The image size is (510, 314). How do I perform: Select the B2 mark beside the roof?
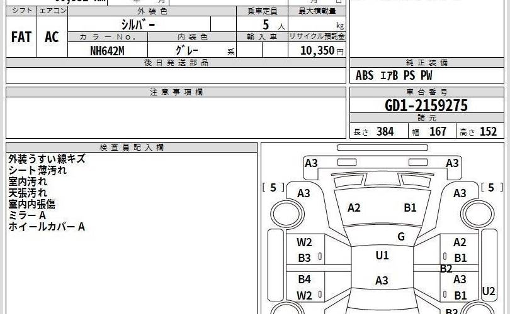[446, 269]
